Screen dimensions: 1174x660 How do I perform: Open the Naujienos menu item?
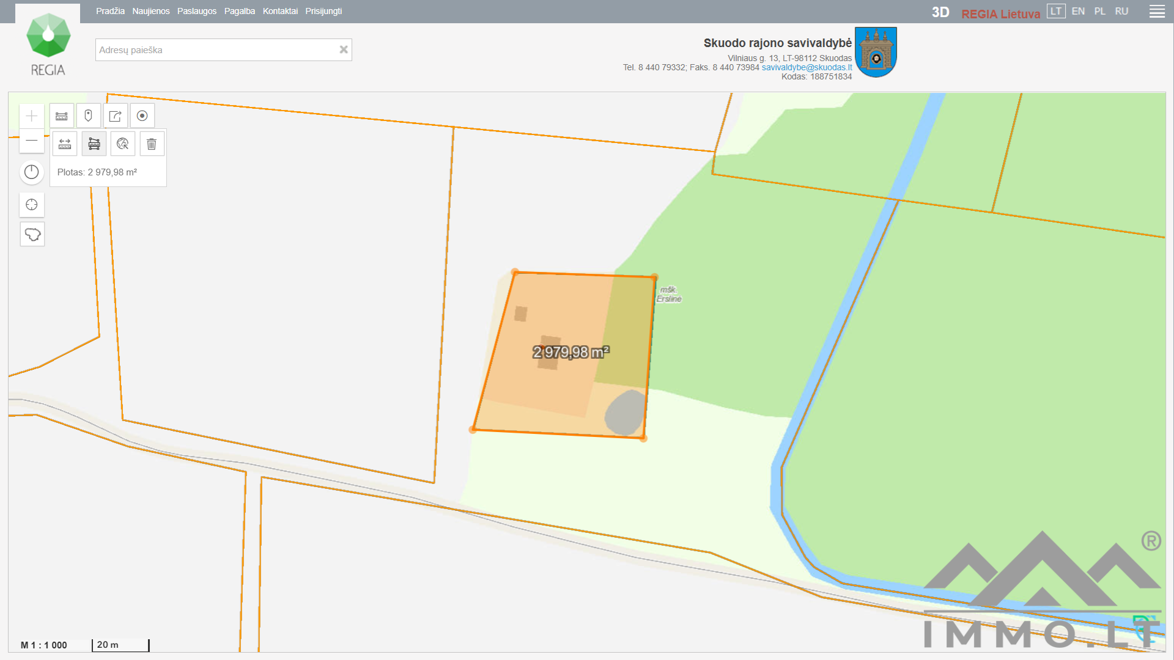(x=151, y=11)
